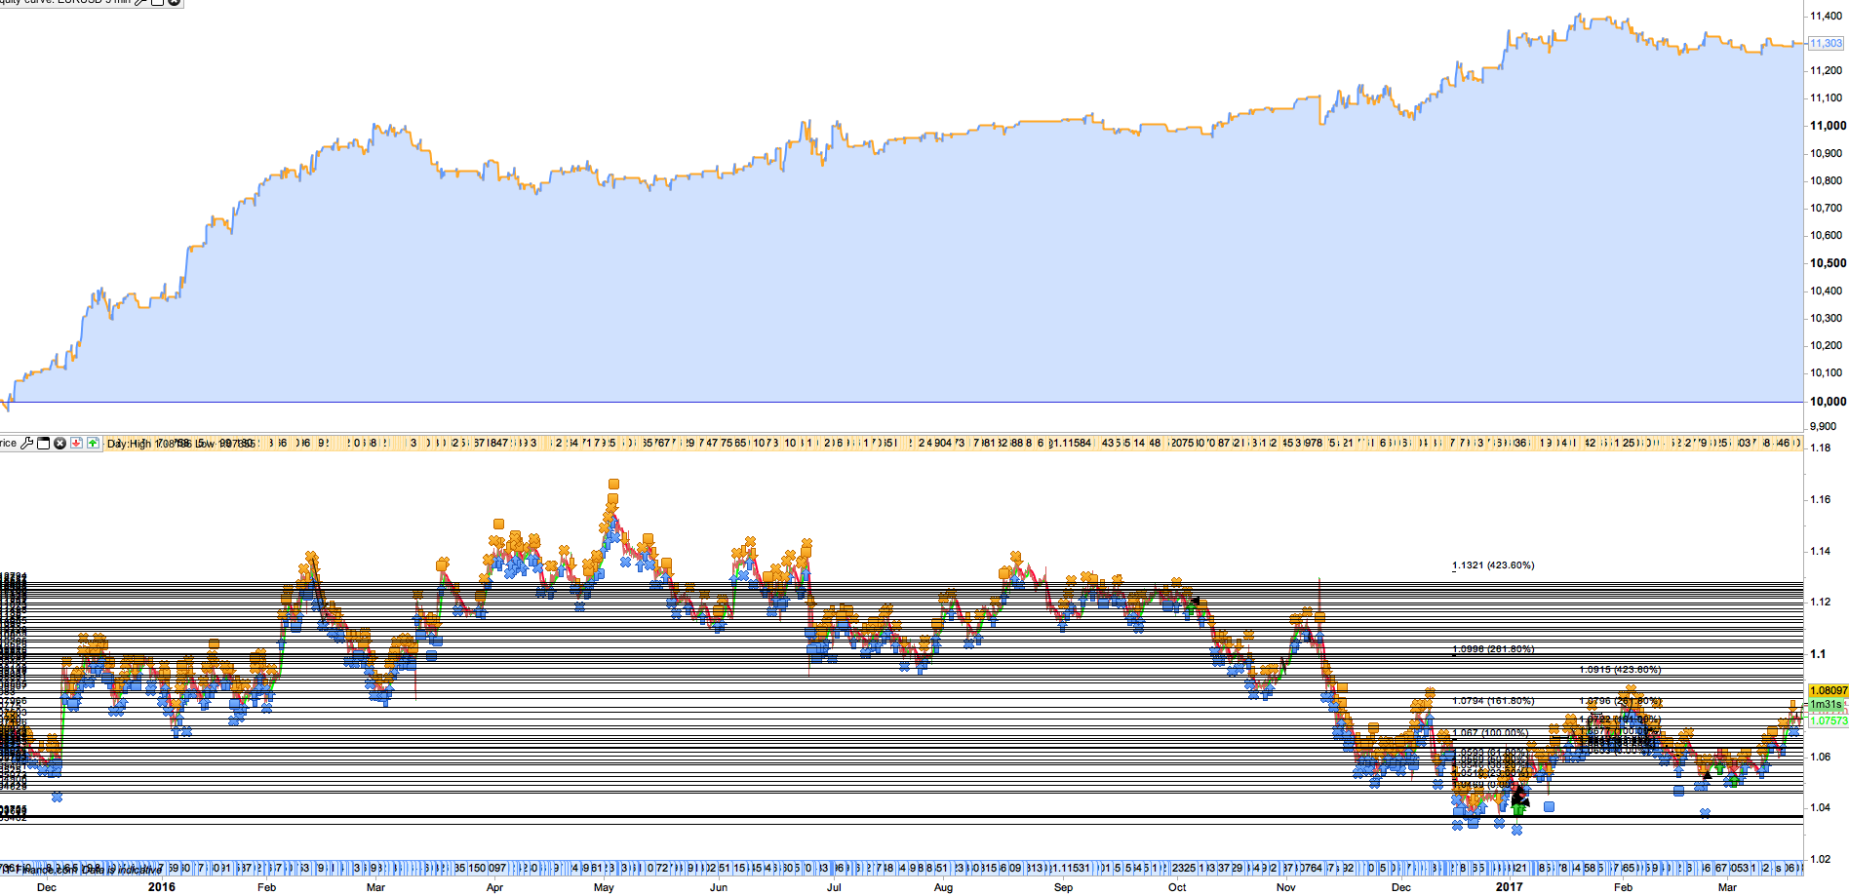
Task: Open price panel settings wrench
Action: pos(27,443)
